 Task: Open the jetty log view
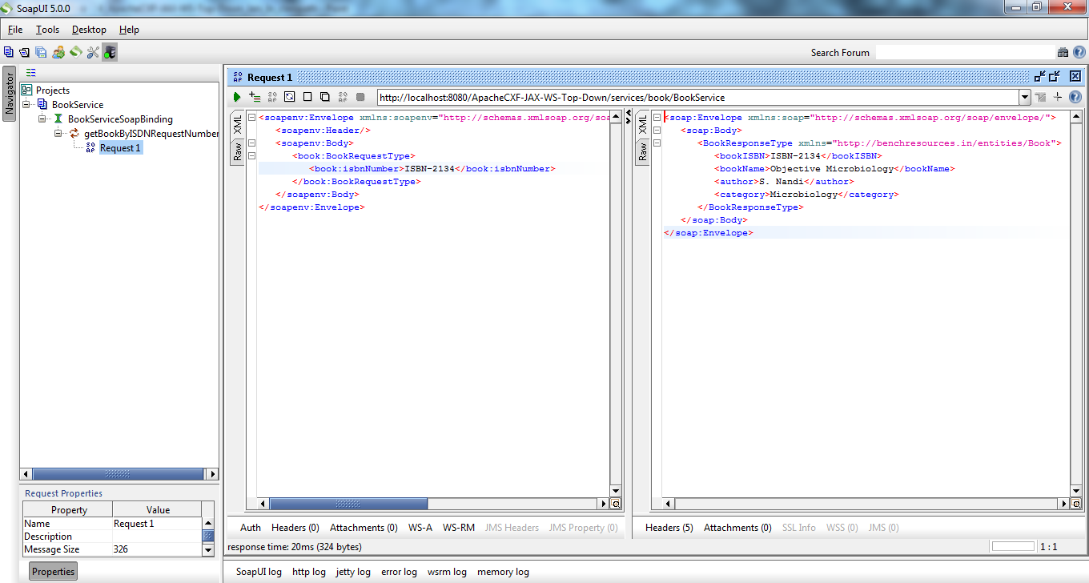(355, 571)
